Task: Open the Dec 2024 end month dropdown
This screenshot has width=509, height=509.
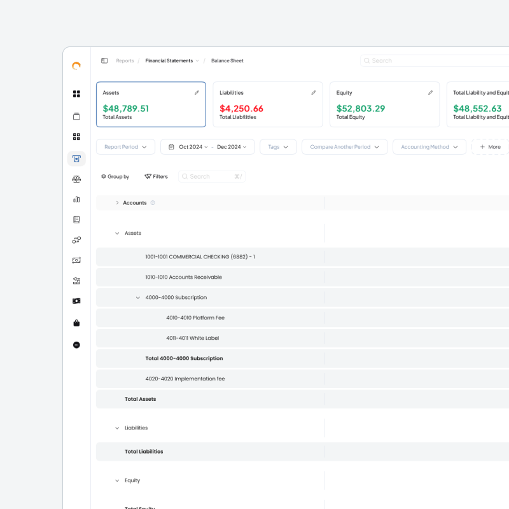Action: [x=232, y=147]
